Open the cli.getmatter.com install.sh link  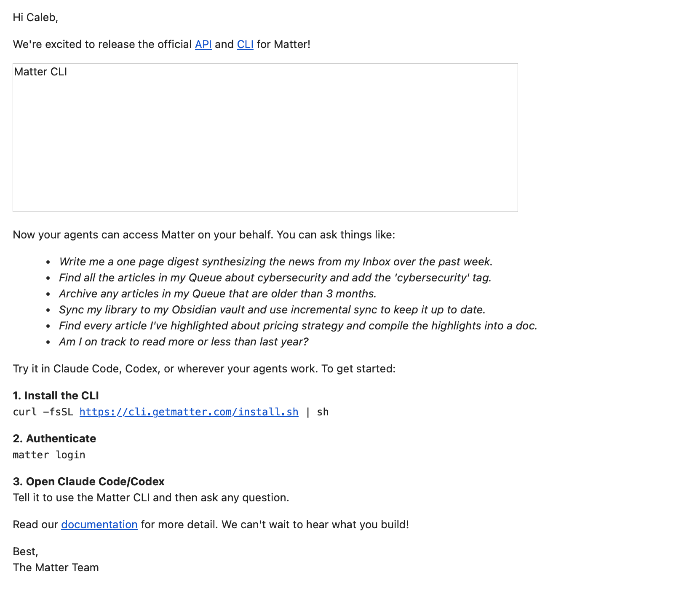click(189, 412)
